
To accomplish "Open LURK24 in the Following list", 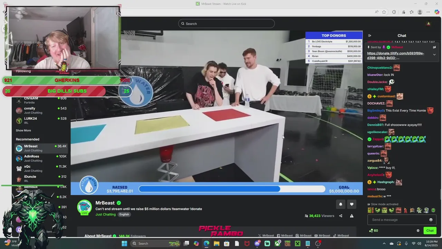I will click(41, 120).
